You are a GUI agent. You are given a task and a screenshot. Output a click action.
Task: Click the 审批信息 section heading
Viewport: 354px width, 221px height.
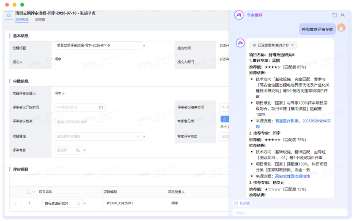pyautogui.click(x=21, y=81)
